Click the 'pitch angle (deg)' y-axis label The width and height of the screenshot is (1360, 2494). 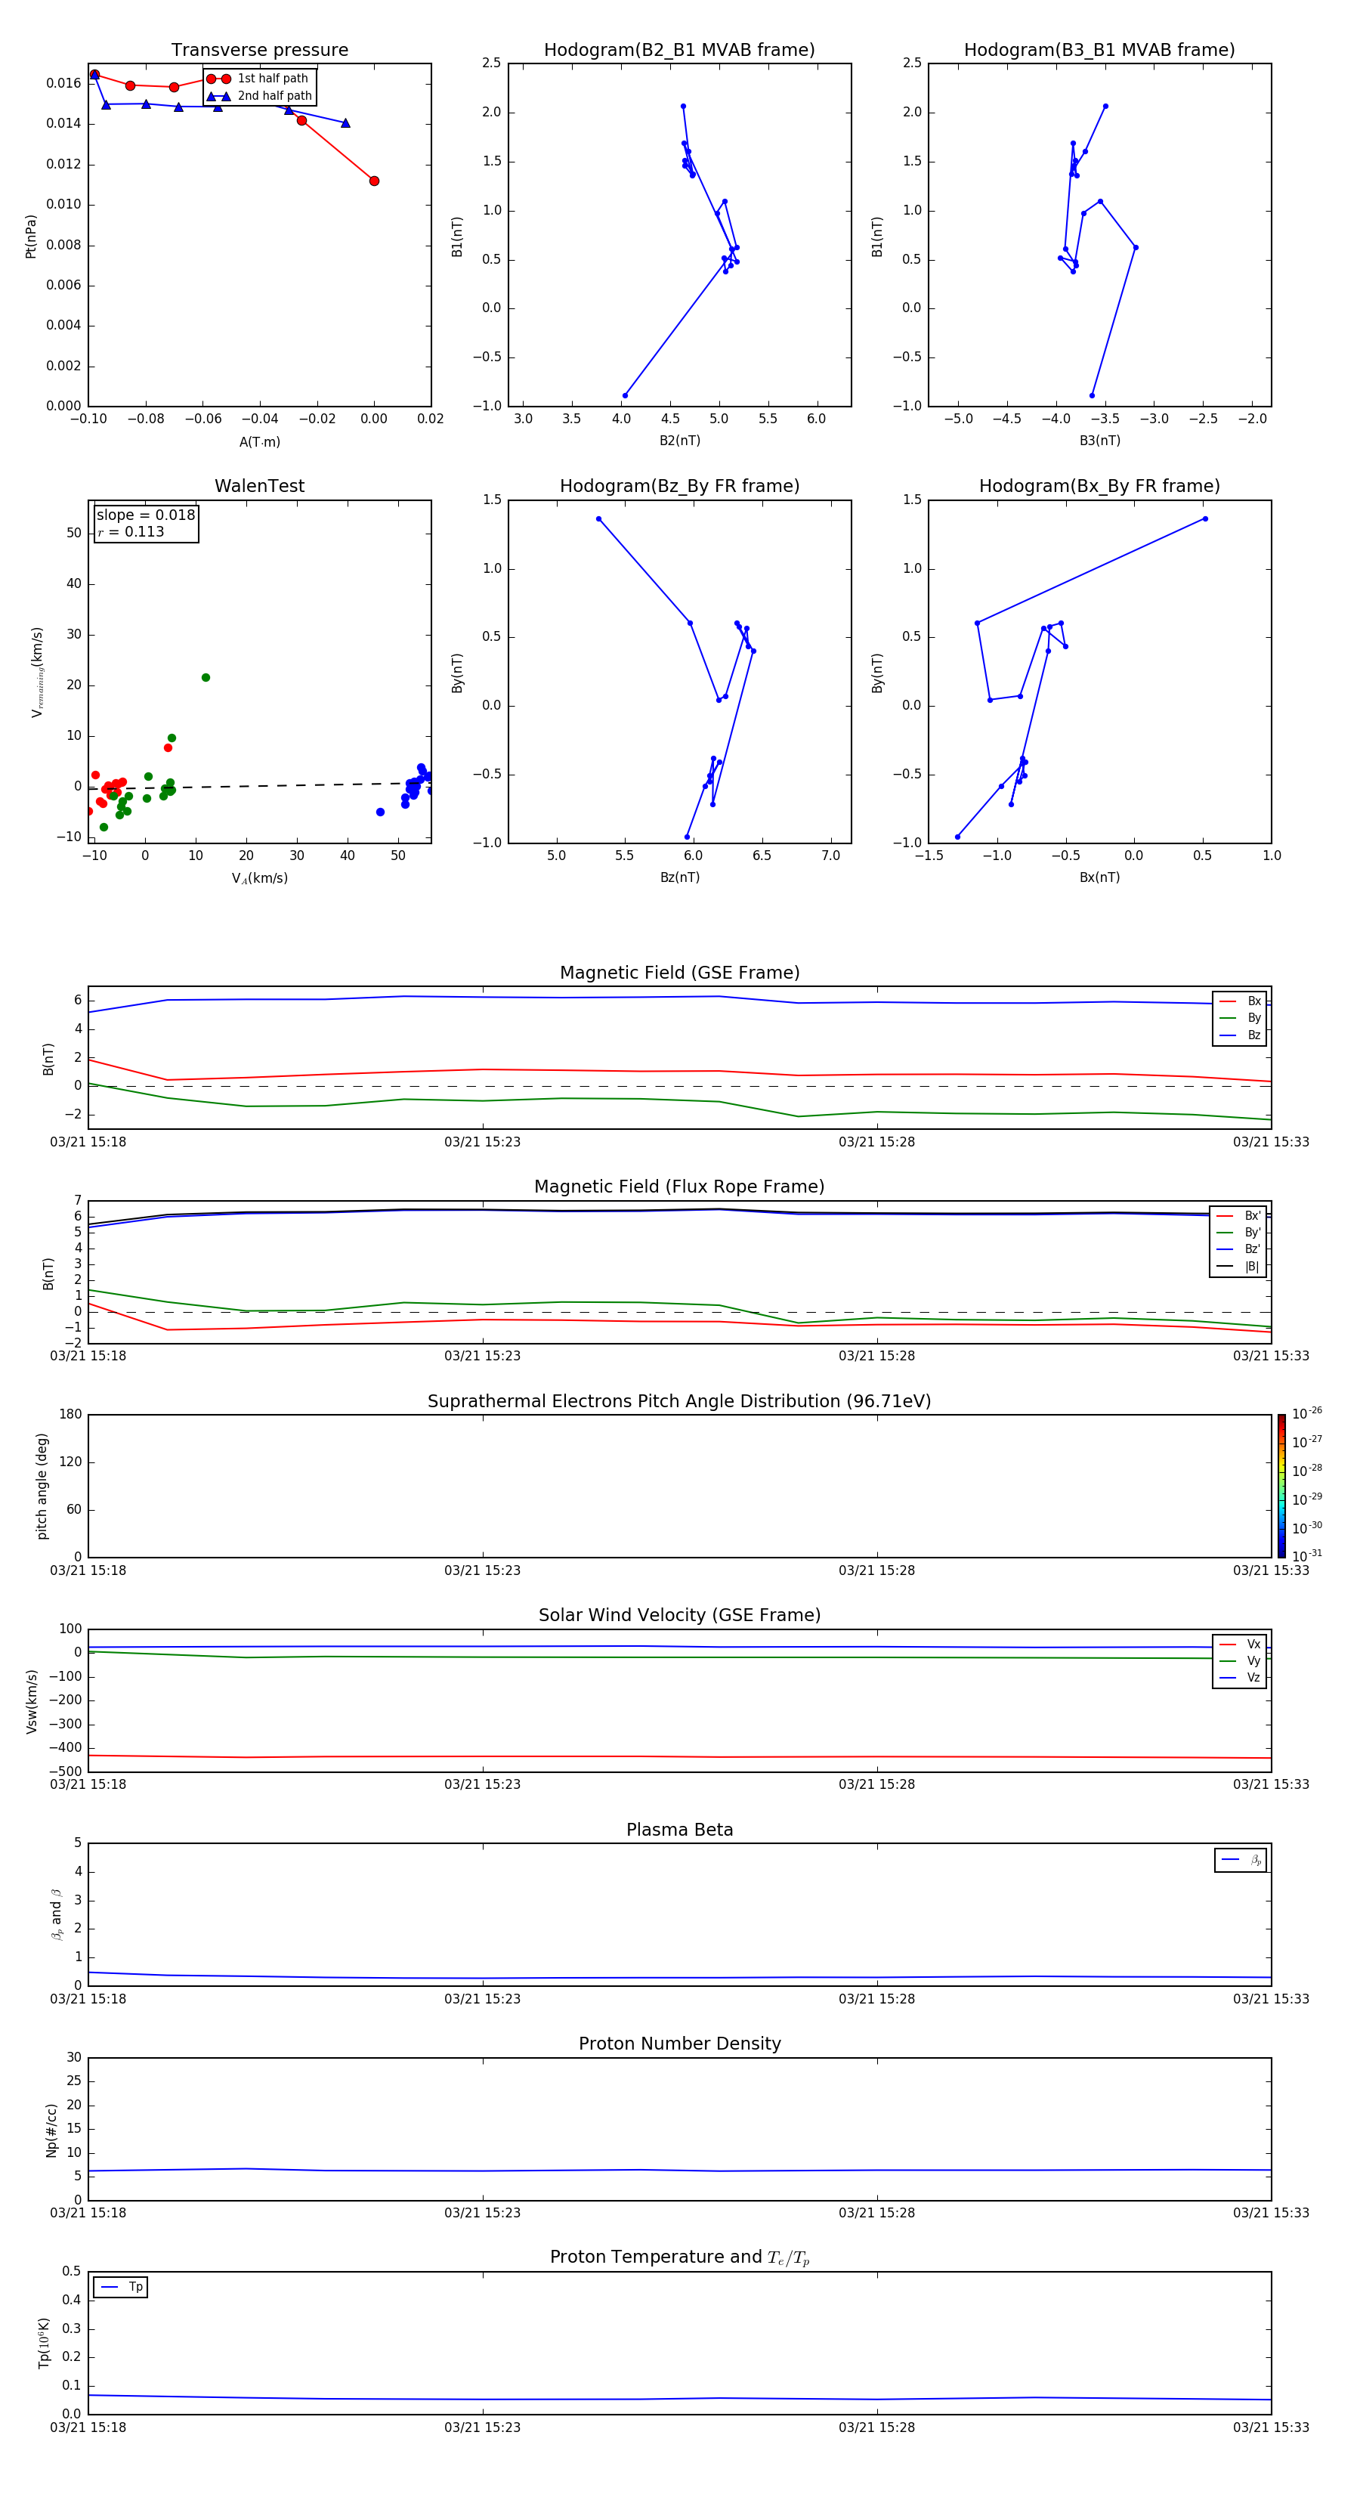[42, 1486]
